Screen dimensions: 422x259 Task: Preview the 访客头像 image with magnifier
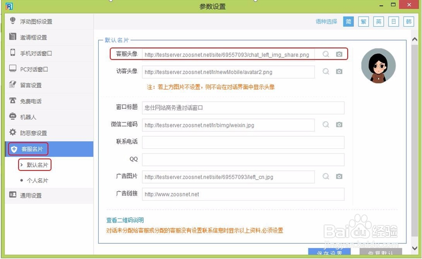point(326,71)
